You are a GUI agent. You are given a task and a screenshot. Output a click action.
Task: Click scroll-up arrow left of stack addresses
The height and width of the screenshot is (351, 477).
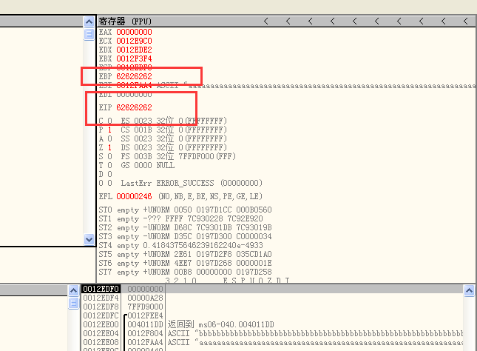[x=74, y=290]
